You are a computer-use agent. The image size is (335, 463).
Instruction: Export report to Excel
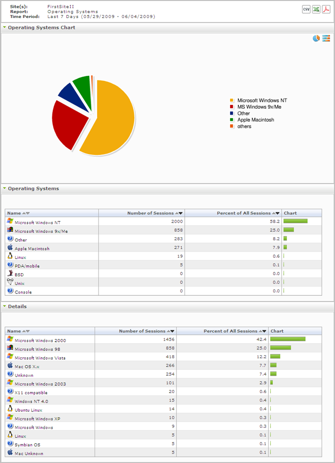click(316, 9)
